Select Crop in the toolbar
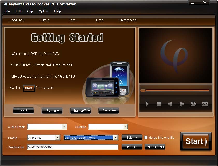 (100, 20)
